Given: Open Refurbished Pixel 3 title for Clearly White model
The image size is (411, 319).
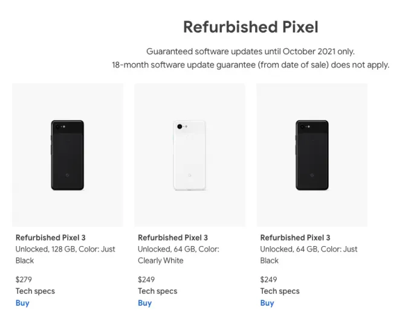Looking at the screenshot, I should pos(173,238).
